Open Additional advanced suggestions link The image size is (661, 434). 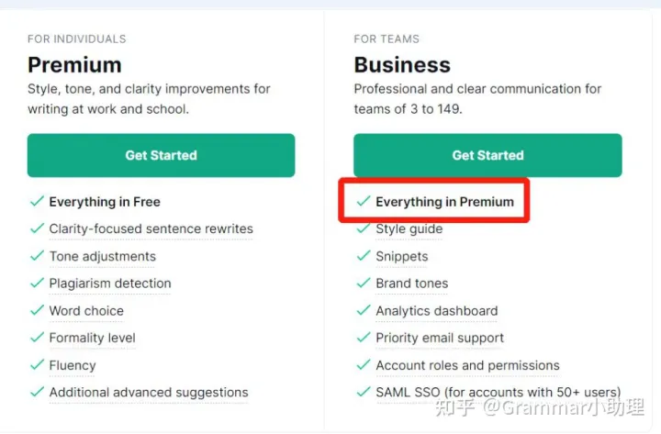(x=149, y=393)
